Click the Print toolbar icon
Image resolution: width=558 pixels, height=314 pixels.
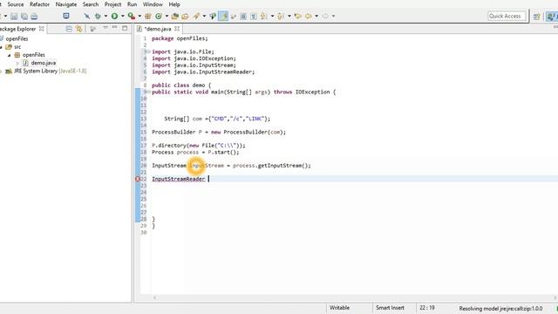[x=34, y=16]
